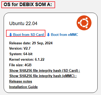This screenshot has width=101, height=95.
Task: Click the 'Kernel version:' label text
Action: point(22,59)
